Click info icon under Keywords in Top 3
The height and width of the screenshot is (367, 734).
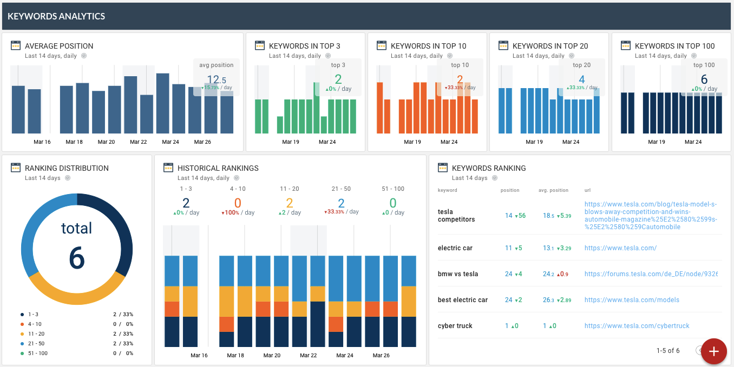328,56
